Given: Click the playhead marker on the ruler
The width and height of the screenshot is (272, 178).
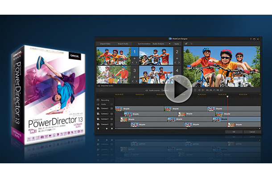Looking at the screenshot, I should tap(227, 97).
